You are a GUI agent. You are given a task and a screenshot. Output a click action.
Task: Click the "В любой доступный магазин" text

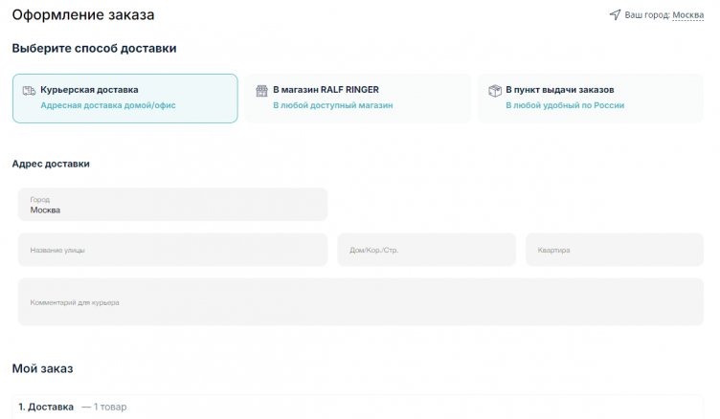332,106
